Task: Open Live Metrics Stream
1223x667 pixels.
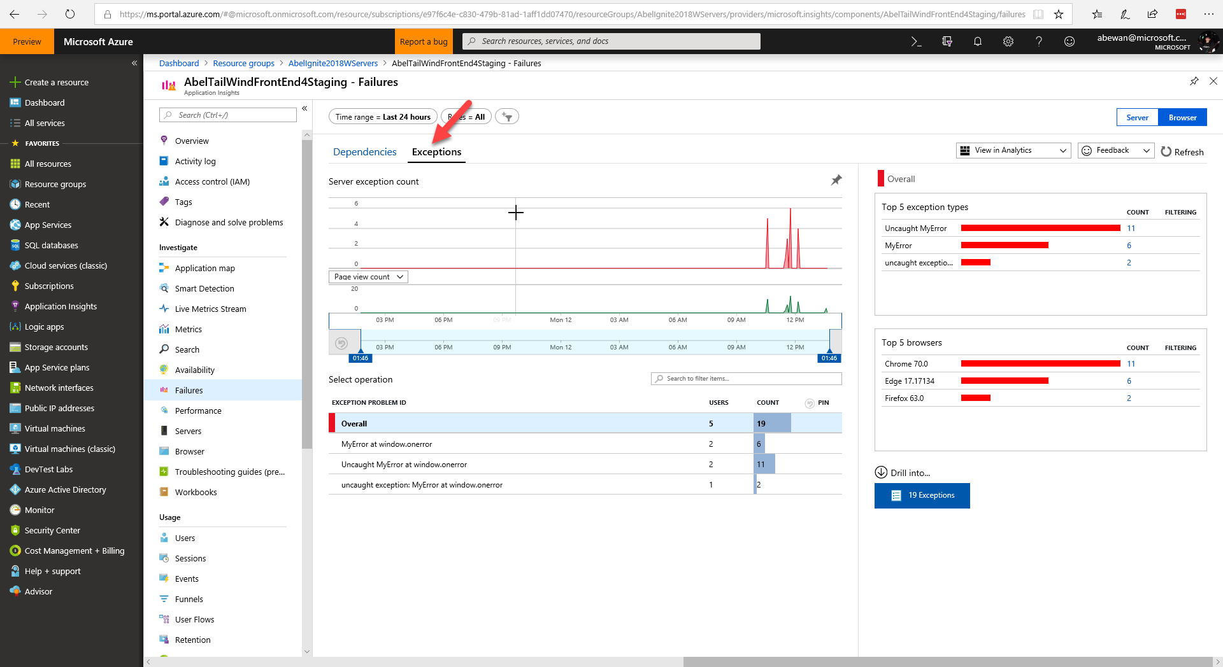Action: coord(210,309)
